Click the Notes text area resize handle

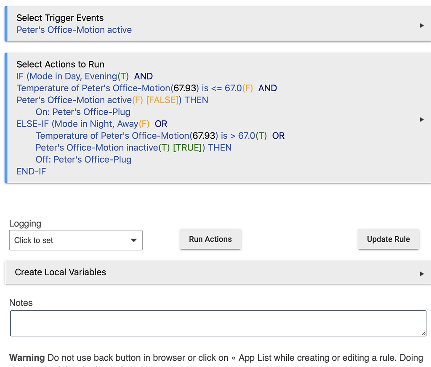click(x=423, y=333)
